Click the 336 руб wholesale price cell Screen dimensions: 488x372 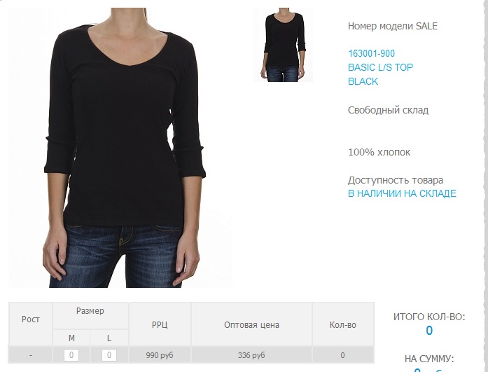(x=251, y=355)
